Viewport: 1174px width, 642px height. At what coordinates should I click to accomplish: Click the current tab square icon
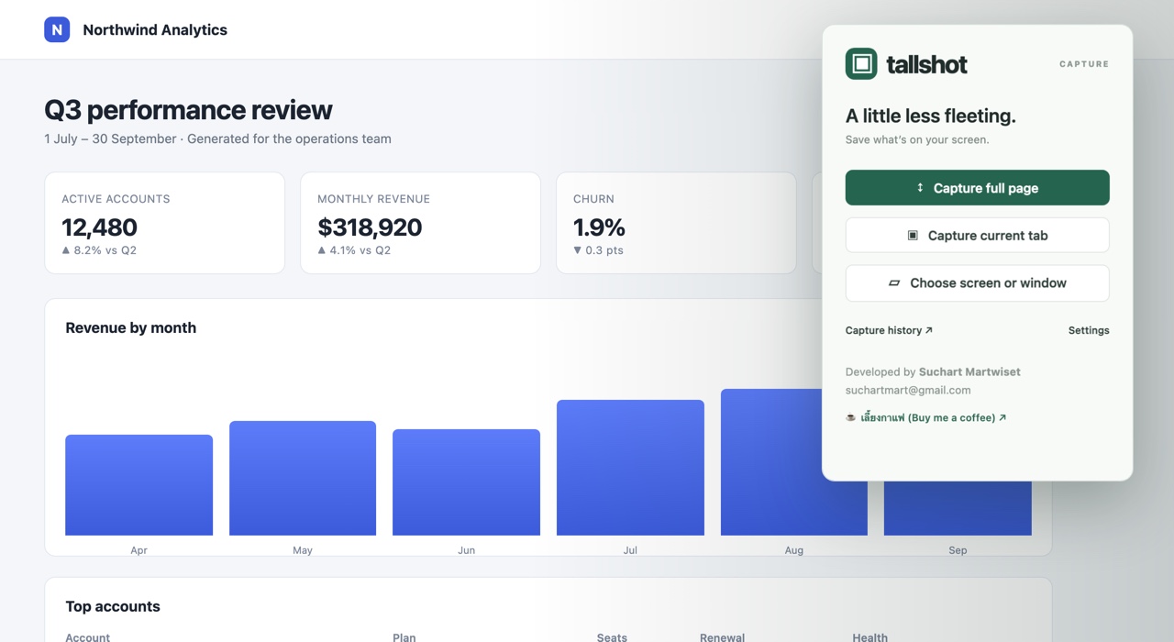coord(913,235)
